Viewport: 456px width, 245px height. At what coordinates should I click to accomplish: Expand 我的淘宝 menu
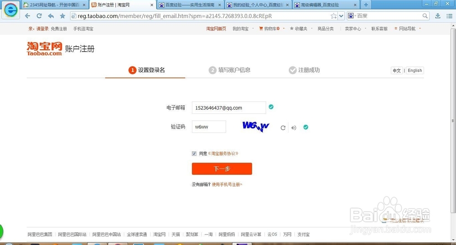point(243,28)
